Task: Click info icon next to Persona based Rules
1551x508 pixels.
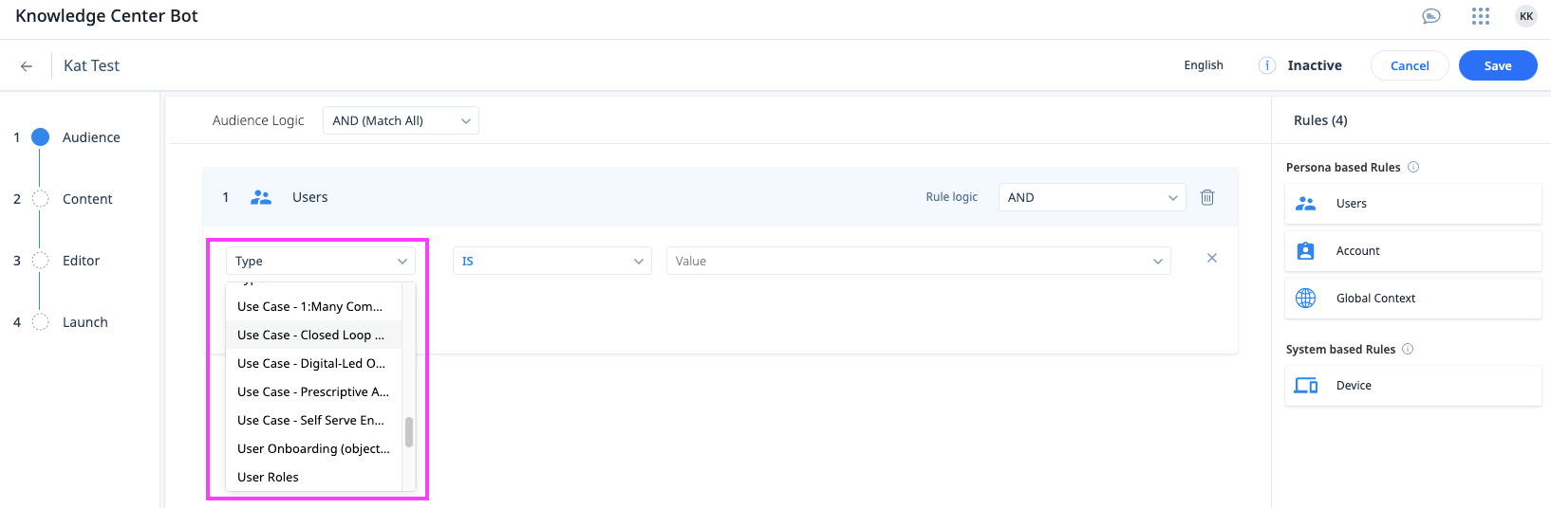Action: (1413, 167)
